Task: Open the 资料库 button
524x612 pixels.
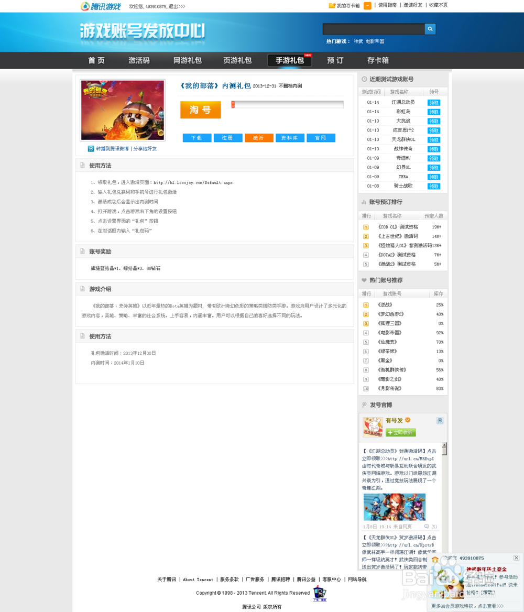Action: (x=290, y=138)
